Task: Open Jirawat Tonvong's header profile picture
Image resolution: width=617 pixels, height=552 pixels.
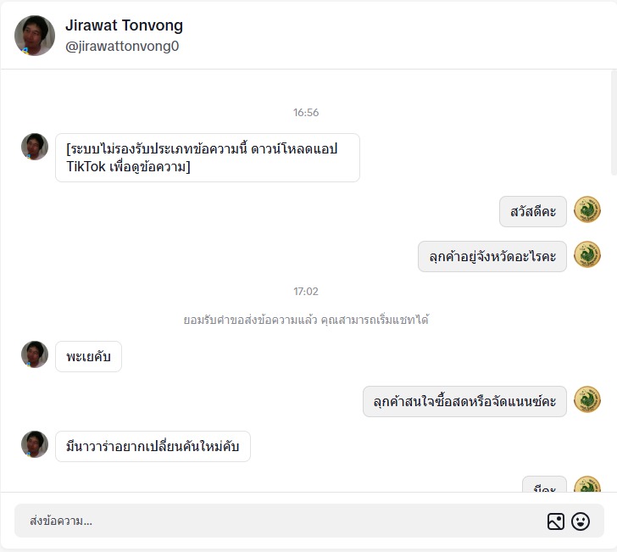Action: coord(35,36)
